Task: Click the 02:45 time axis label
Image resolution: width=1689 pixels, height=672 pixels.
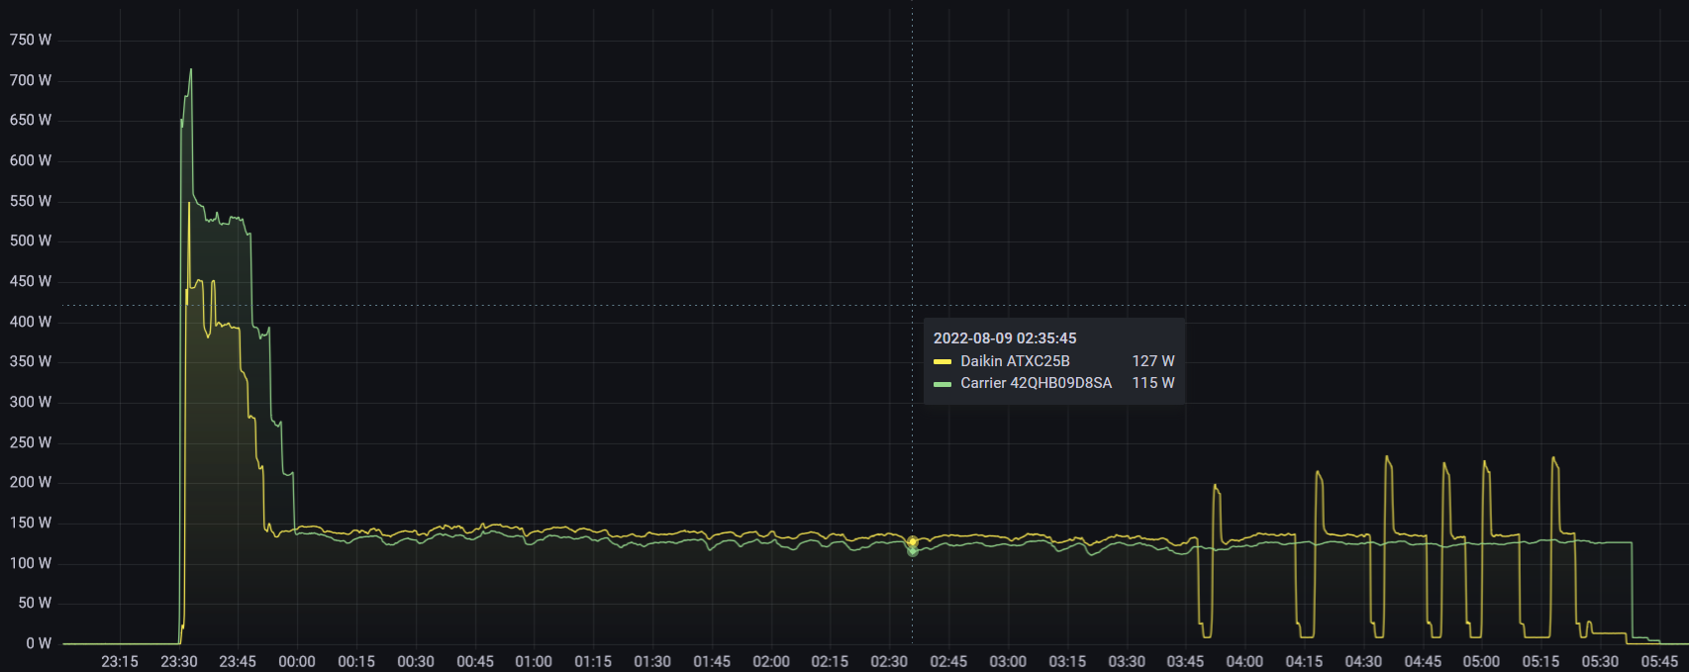Action: (x=948, y=661)
